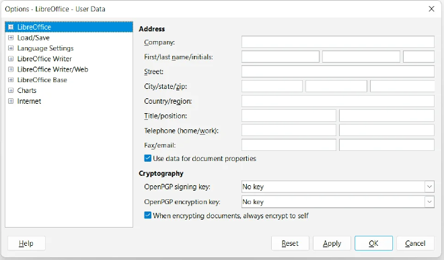Select Internet in the options tree

[29, 101]
